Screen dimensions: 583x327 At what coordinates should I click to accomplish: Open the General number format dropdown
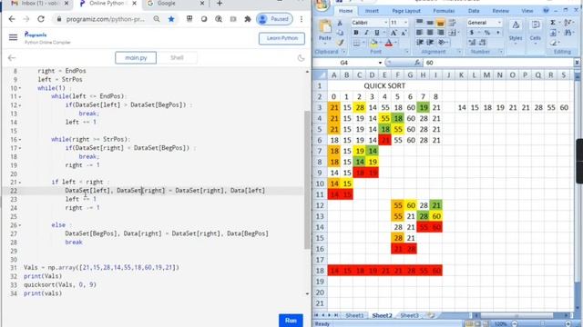499,23
